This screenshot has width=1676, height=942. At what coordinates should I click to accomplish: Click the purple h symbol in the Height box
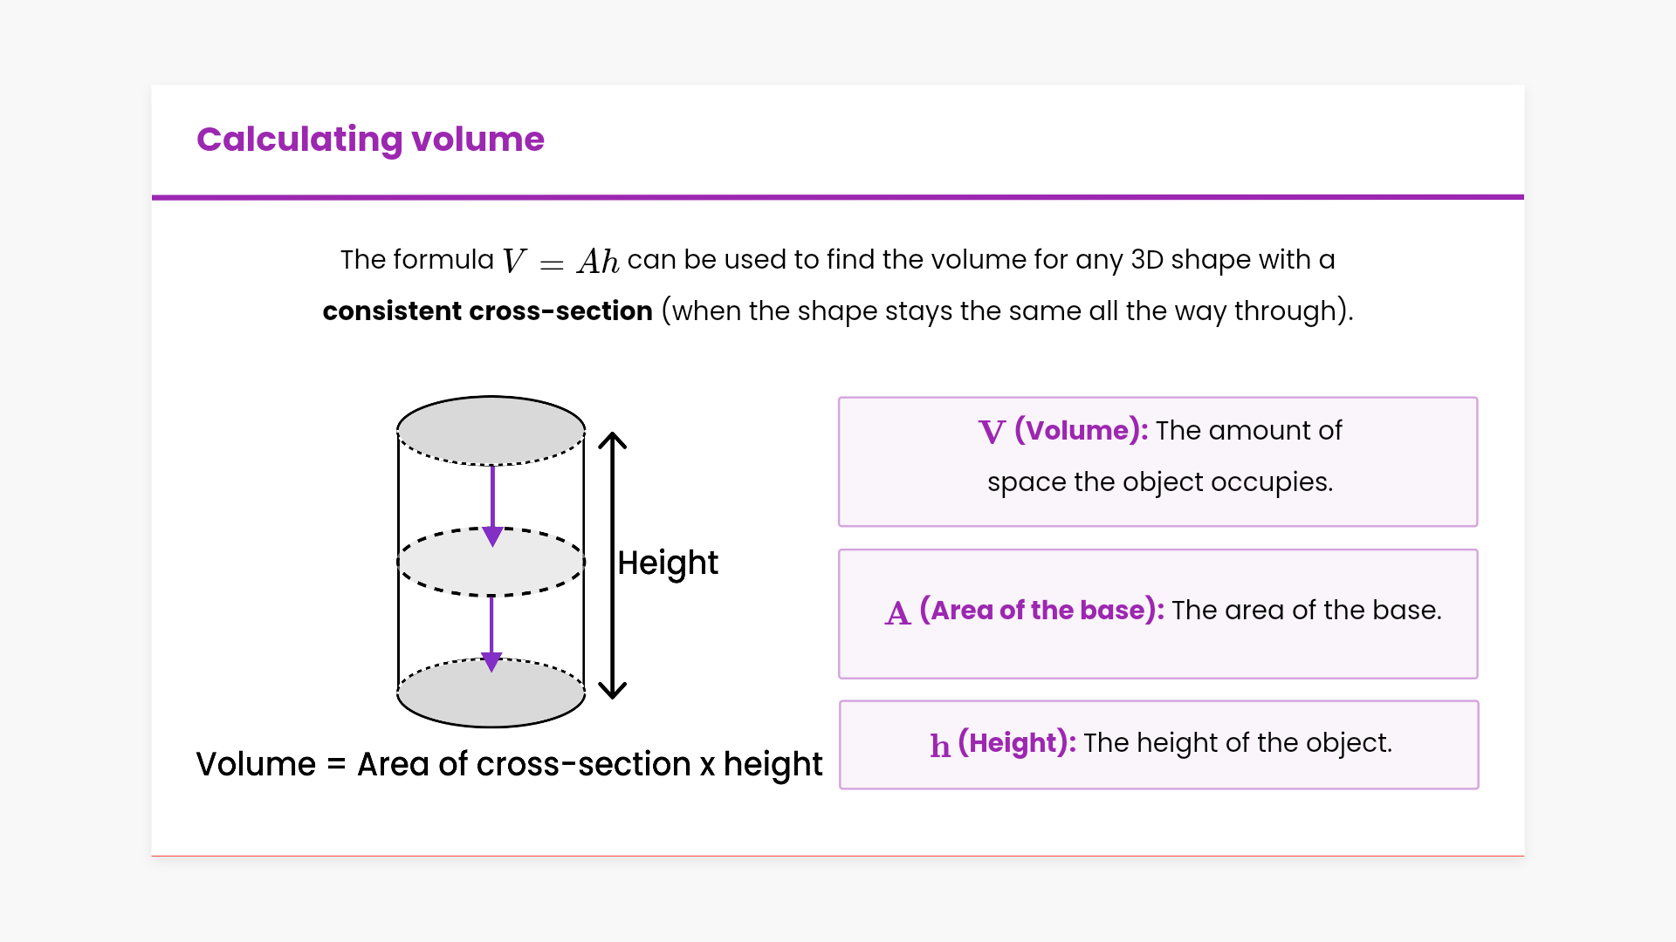939,745
